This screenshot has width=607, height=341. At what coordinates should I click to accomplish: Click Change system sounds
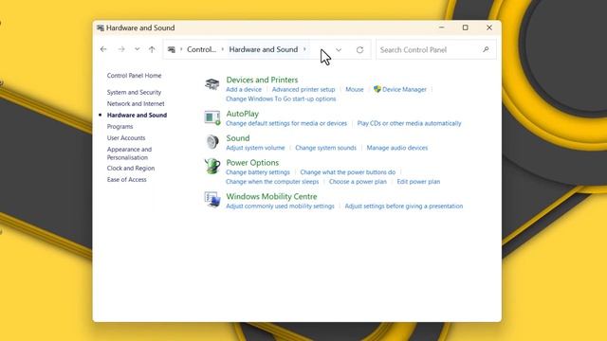pyautogui.click(x=325, y=148)
